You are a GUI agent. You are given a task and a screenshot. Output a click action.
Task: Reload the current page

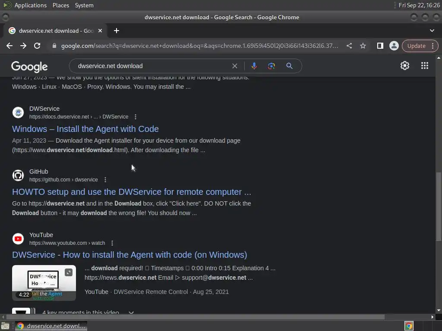point(37,46)
